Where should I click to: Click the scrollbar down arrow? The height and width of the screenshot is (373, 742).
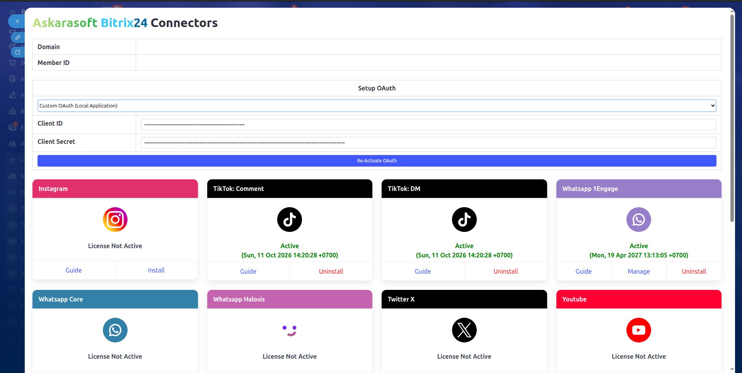[732, 370]
